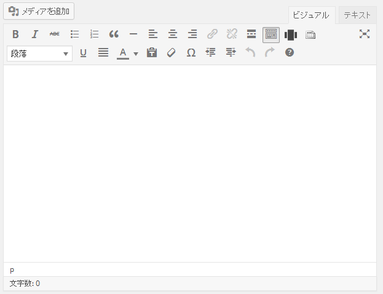Decrease the paragraph indent
The width and height of the screenshot is (383, 294).
pos(210,53)
